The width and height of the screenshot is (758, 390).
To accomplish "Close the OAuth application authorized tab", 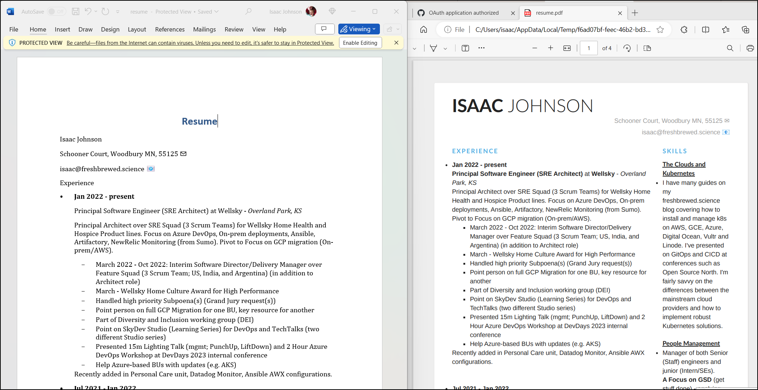I will pyautogui.click(x=513, y=13).
